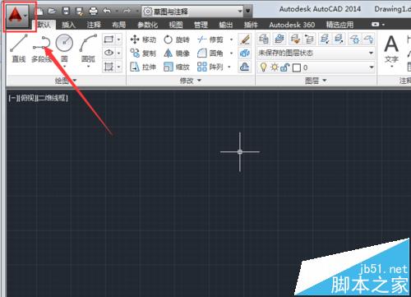Click the 旋转 rotate tool
This screenshot has height=297, width=411.
coord(177,39)
